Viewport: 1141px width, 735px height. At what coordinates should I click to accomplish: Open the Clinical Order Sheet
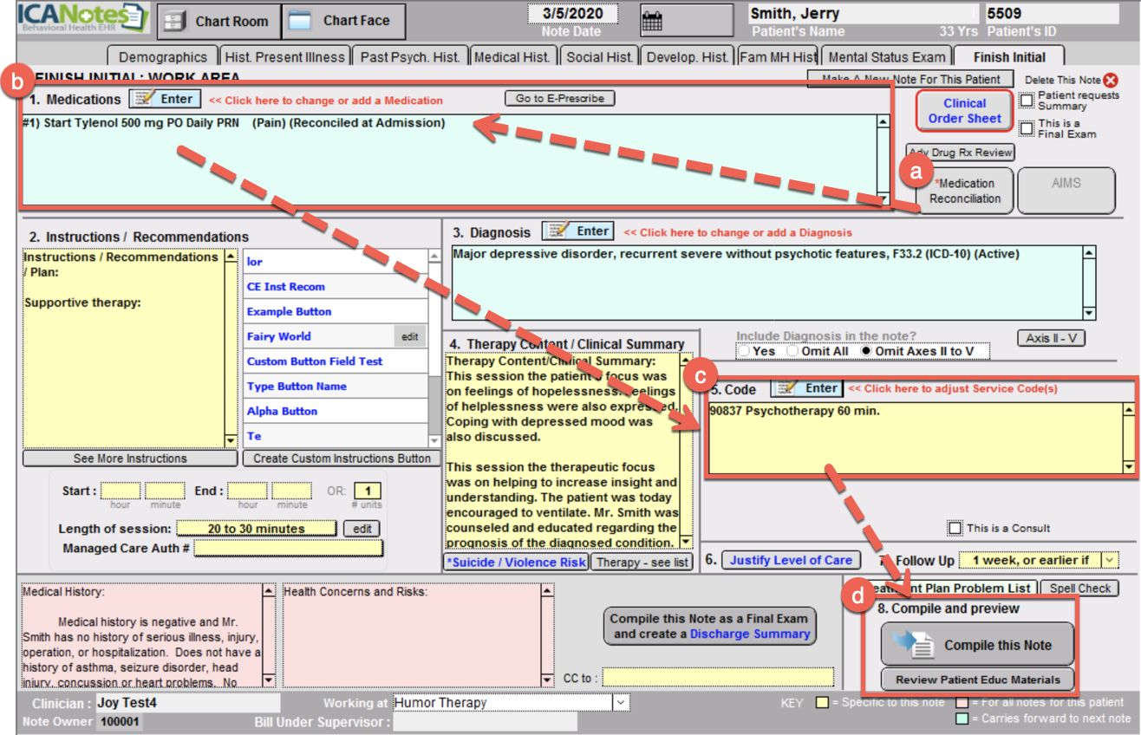pyautogui.click(x=964, y=111)
